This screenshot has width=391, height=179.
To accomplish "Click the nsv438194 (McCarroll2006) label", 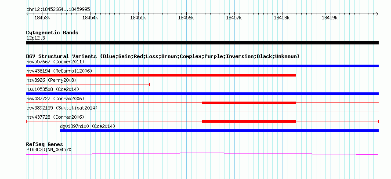I will (59, 71).
